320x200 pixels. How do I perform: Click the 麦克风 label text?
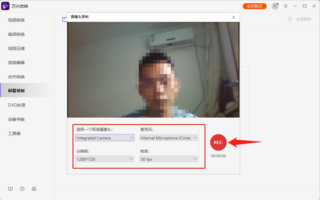147,129
